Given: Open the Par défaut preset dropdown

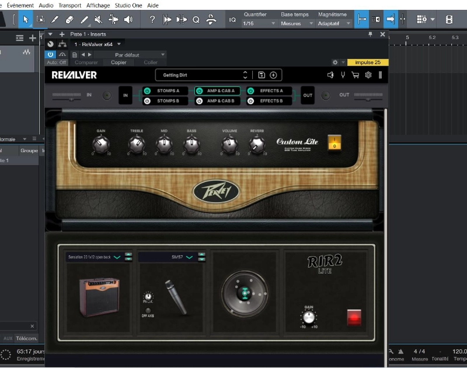Looking at the screenshot, I should (130, 55).
